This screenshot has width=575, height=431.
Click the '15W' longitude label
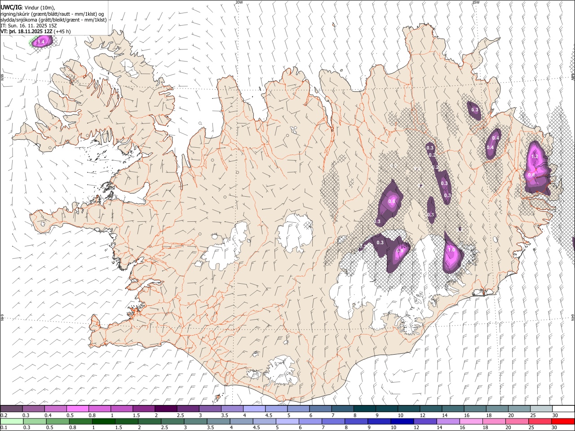[x=476, y=2]
